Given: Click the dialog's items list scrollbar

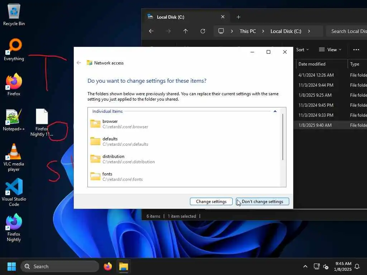Looking at the screenshot, I should coord(283,137).
